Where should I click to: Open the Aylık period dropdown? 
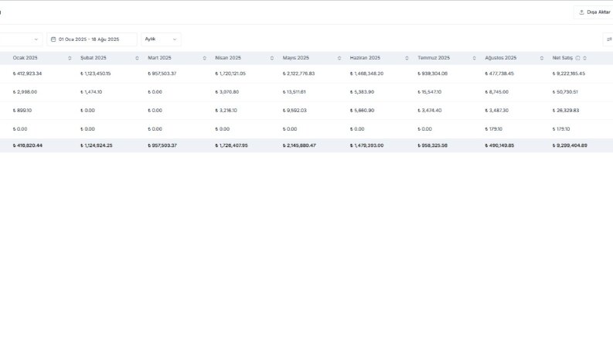161,39
